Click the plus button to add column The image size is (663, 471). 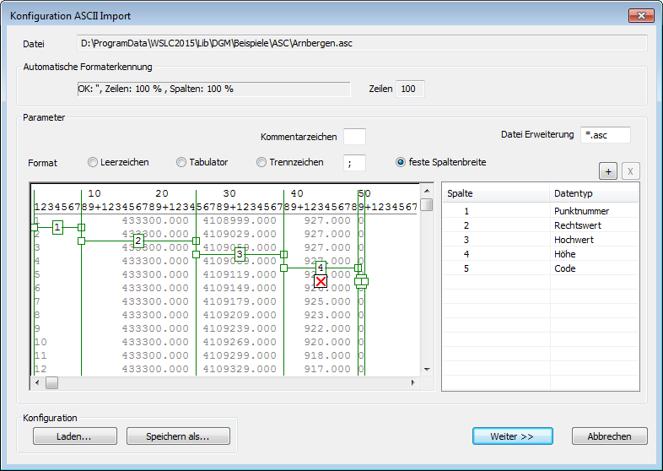click(x=608, y=171)
